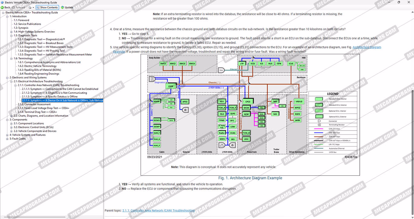Collapse 2.1: Electrical Architecture Troubleshooting
This screenshot has height=219, width=414.
click(11, 81)
